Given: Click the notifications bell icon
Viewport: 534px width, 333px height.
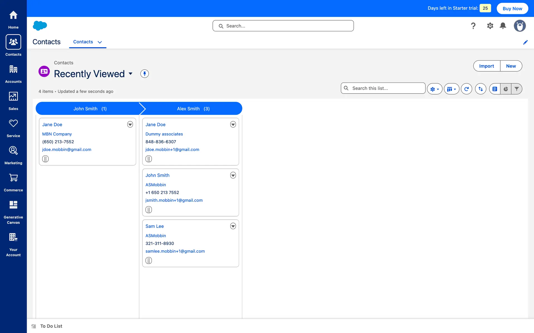Looking at the screenshot, I should click(x=503, y=26).
